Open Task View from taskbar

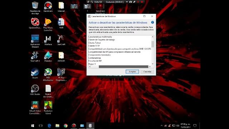coord(41,126)
